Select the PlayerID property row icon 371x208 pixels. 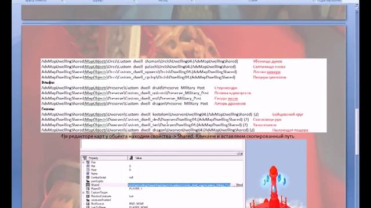pyautogui.click(x=88, y=189)
